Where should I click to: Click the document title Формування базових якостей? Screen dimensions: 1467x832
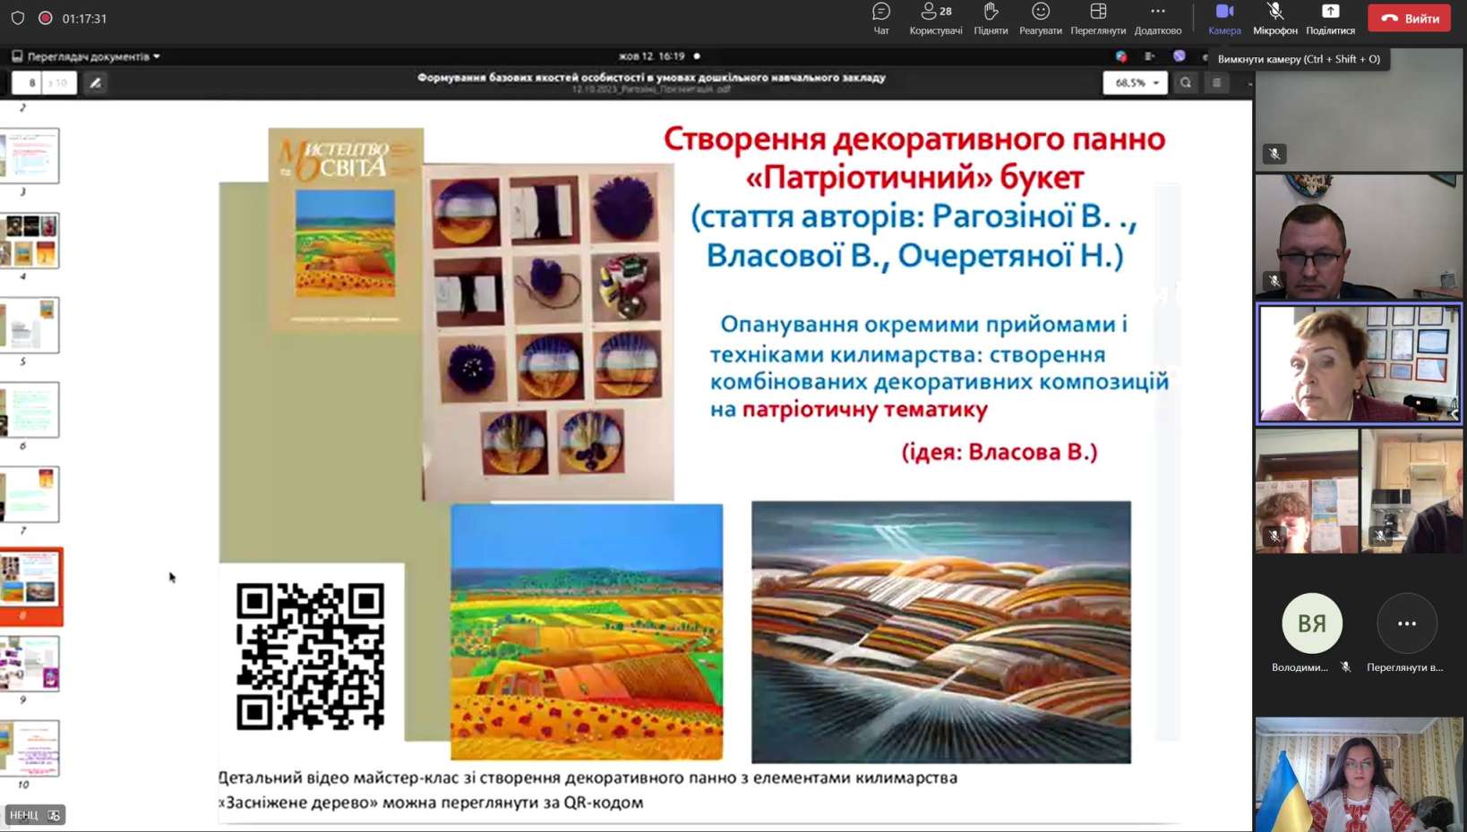(651, 78)
